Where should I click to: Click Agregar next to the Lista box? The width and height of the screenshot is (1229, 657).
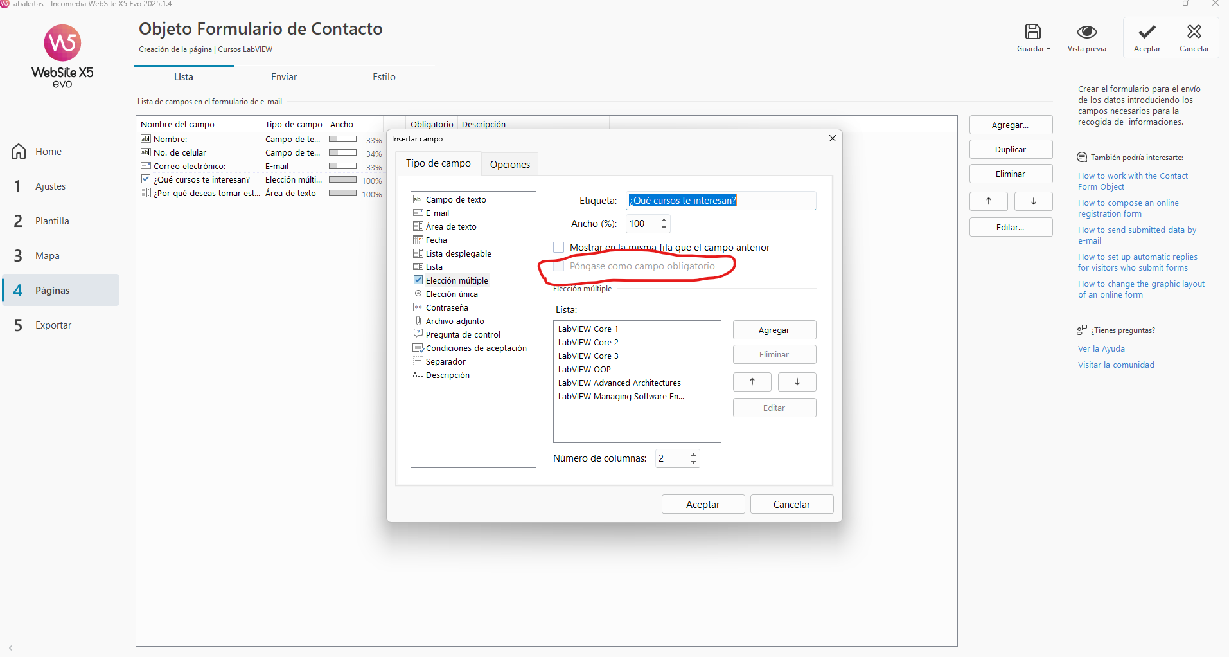coord(774,330)
